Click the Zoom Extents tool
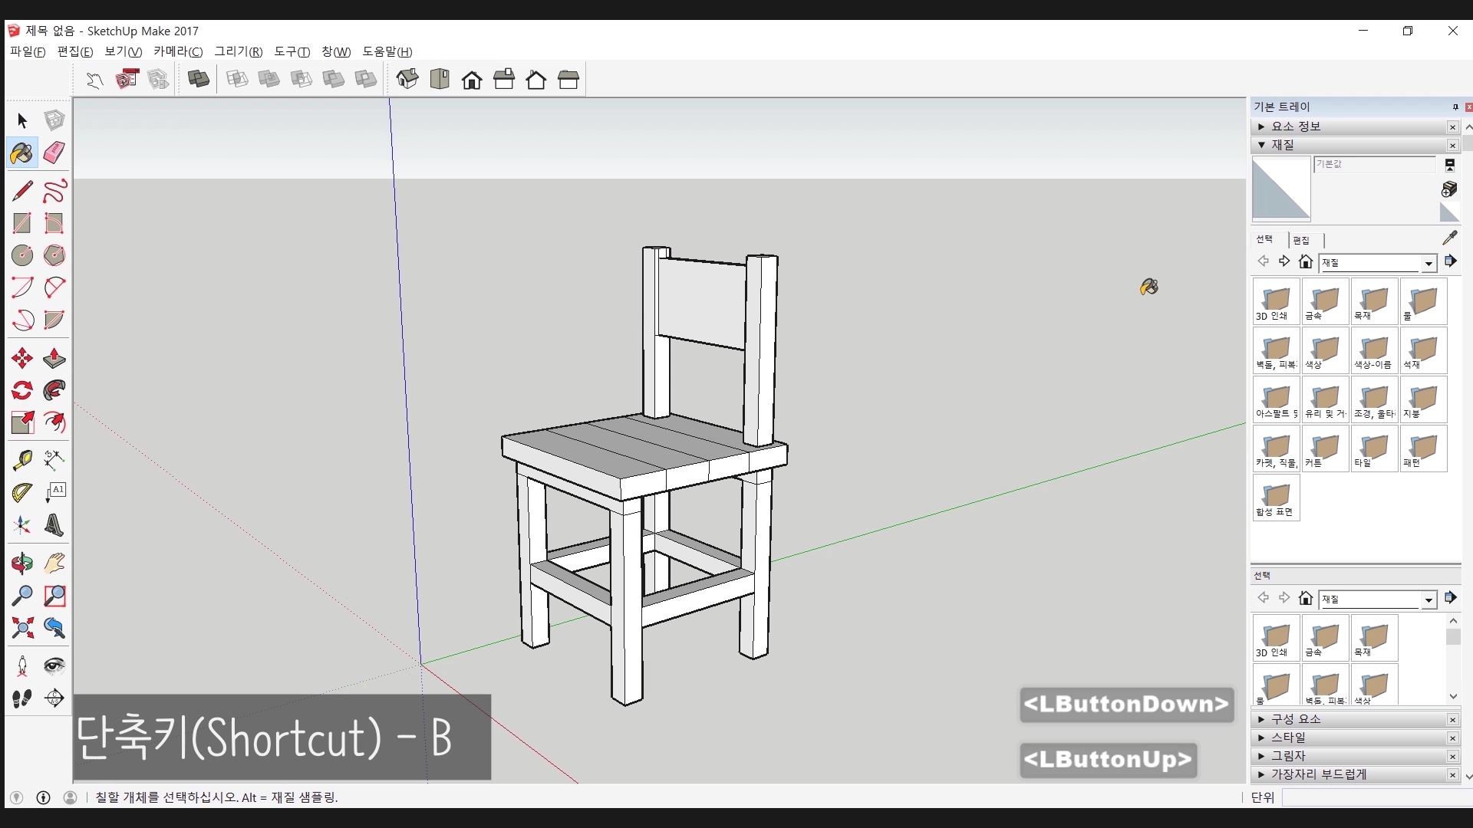This screenshot has height=828, width=1473. click(x=22, y=628)
